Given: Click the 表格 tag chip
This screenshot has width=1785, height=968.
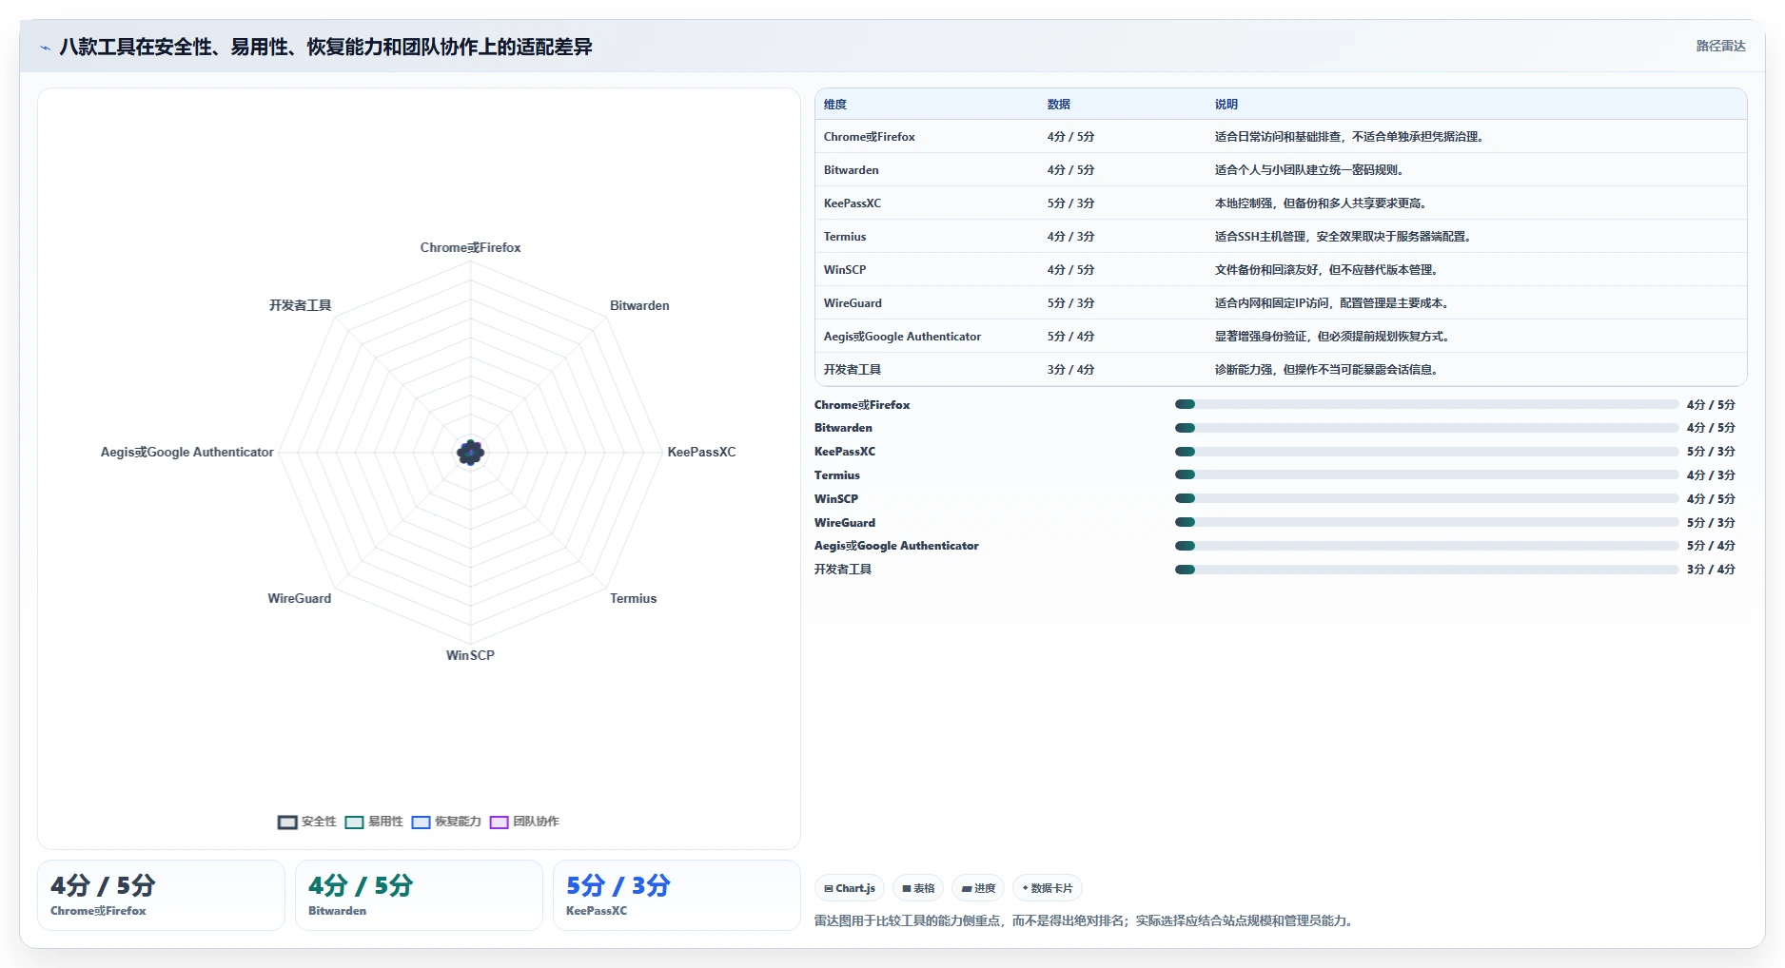Looking at the screenshot, I should click(x=918, y=888).
